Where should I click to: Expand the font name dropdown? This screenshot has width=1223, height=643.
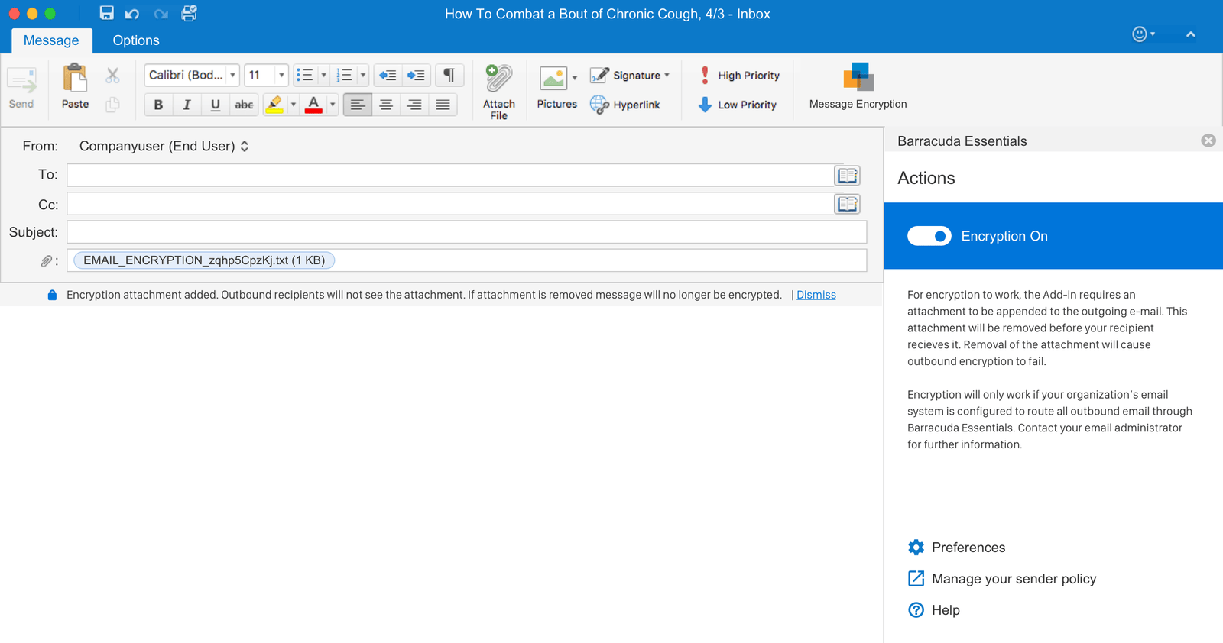tap(232, 75)
